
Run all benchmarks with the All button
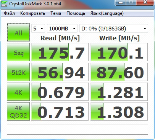click(x=18, y=32)
